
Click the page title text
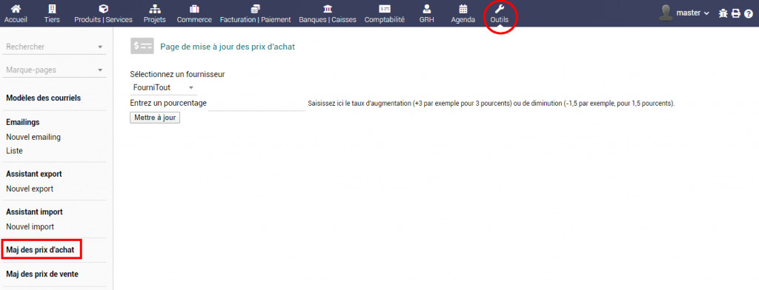tap(228, 47)
